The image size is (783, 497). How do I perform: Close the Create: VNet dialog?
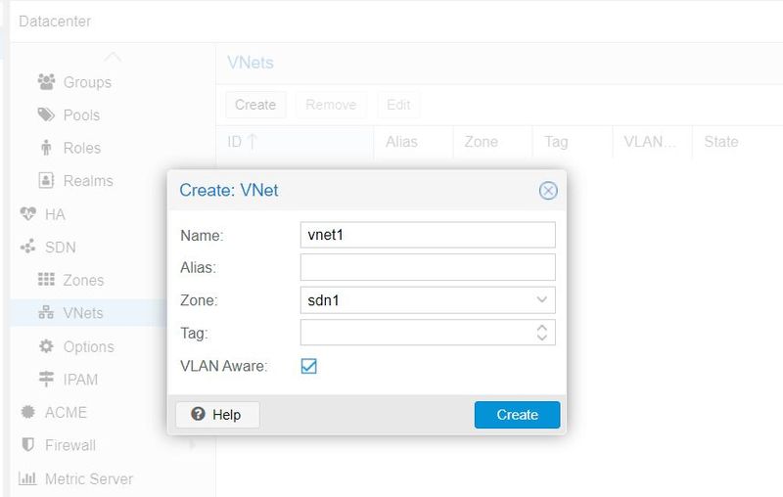pos(548,191)
